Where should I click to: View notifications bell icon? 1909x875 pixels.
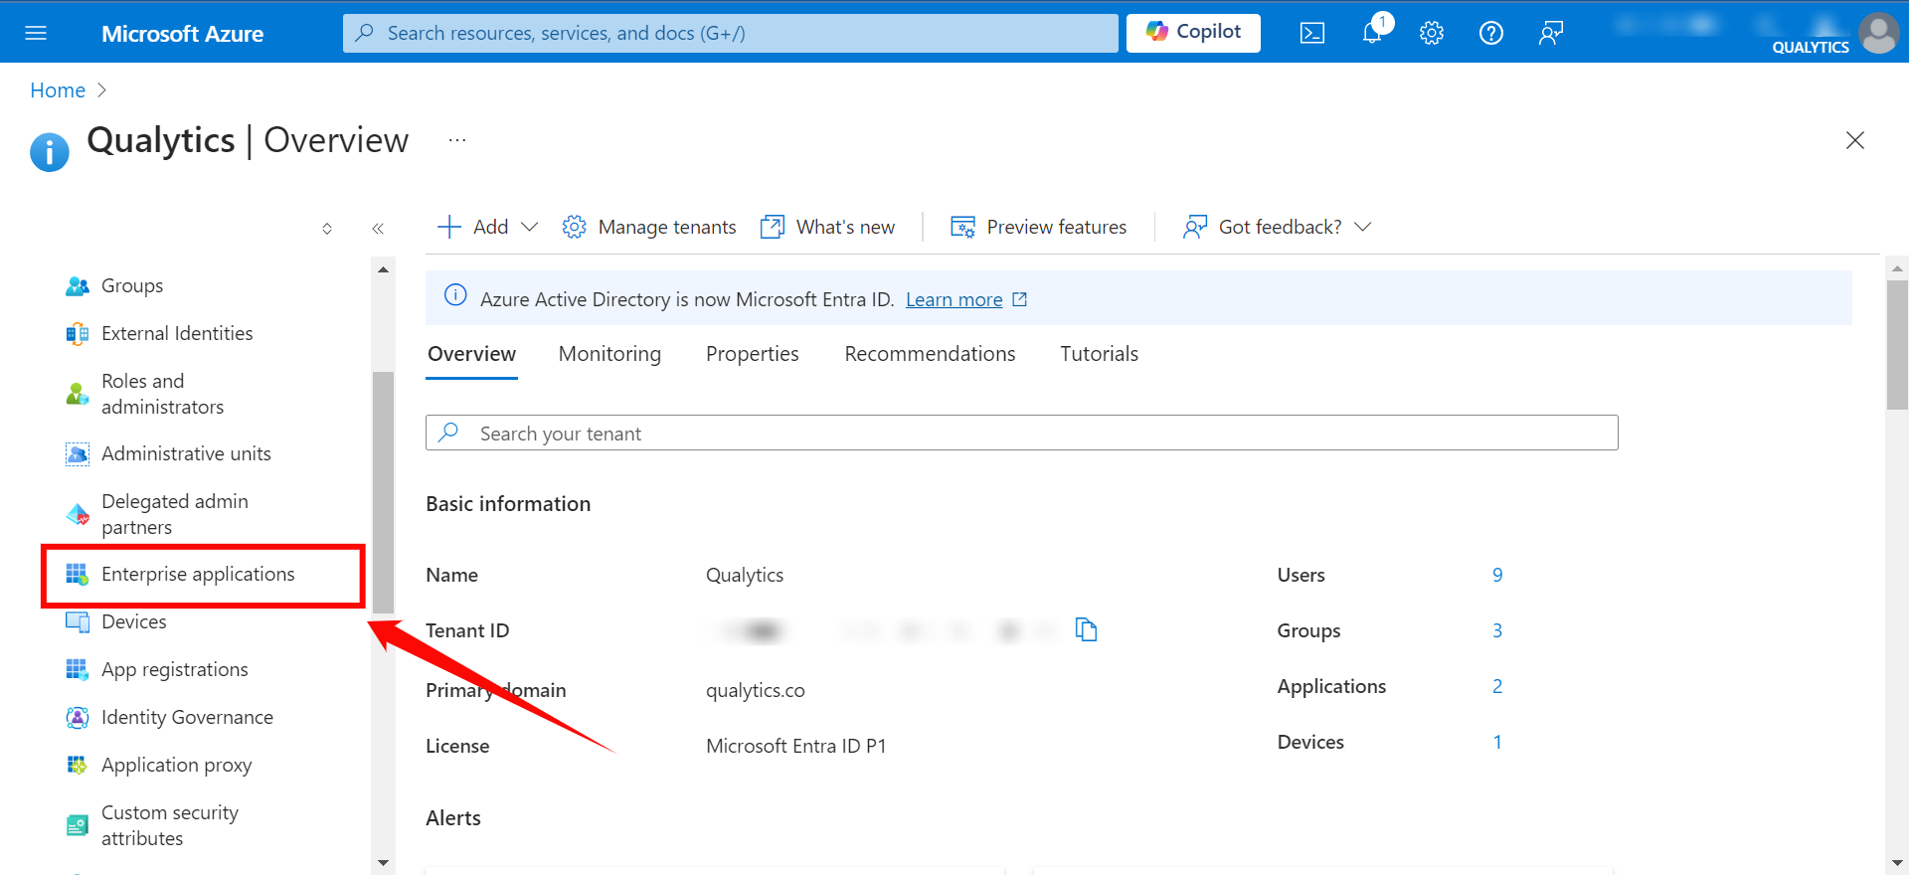(1373, 33)
